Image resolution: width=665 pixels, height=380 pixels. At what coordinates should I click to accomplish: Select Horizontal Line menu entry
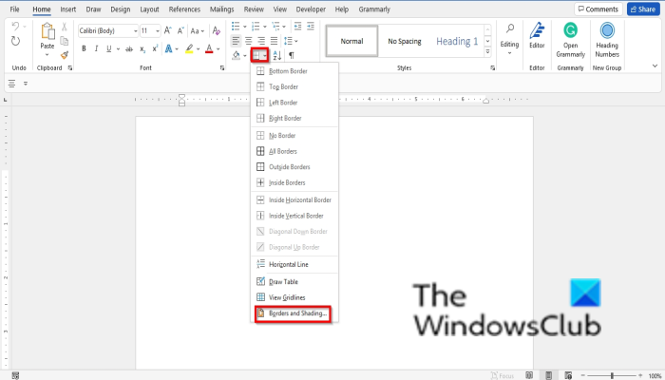click(294, 264)
